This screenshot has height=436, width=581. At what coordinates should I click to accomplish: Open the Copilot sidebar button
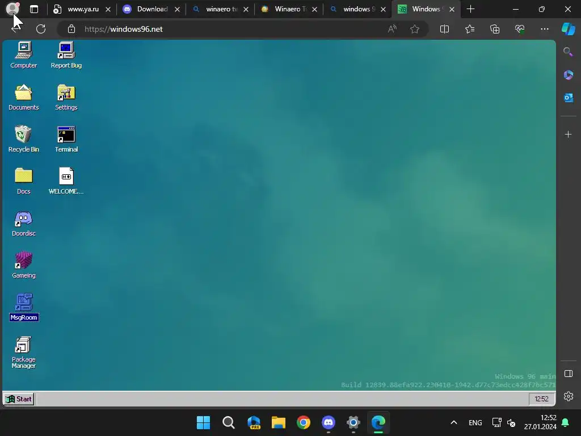click(569, 29)
